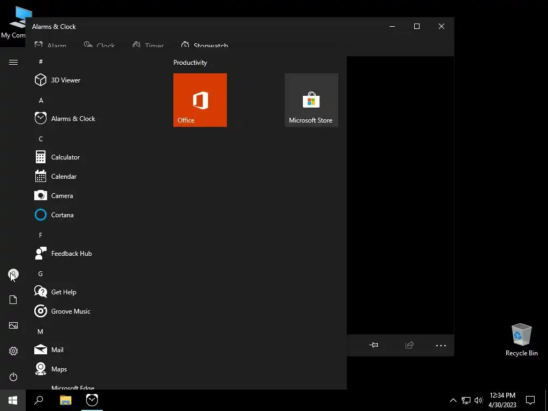The width and height of the screenshot is (548, 411).
Task: Switch to the Timer tab
Action: [148, 45]
